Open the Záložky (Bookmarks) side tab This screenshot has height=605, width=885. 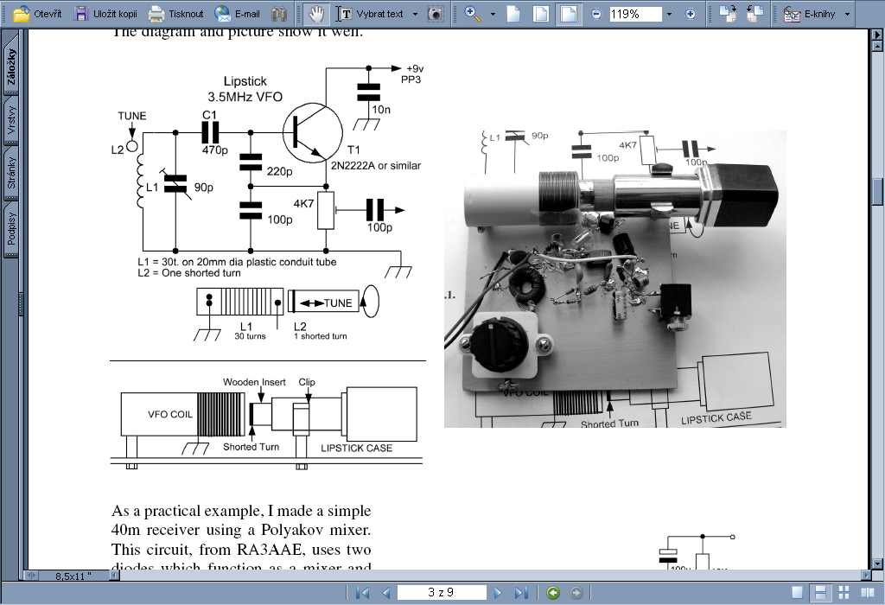click(x=11, y=66)
